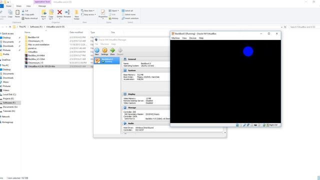Viewport: 320px width, 180px height.
Task: Click the Paste icon in Explorer ribbon
Action: [17, 13]
